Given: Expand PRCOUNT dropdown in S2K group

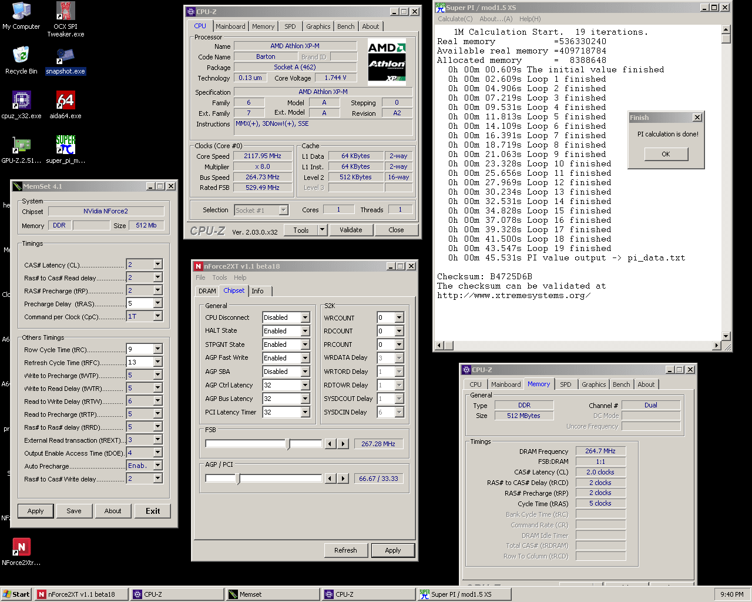Looking at the screenshot, I should click(399, 345).
